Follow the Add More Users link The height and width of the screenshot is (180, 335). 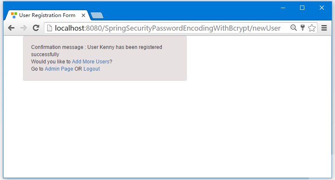[x=91, y=62]
